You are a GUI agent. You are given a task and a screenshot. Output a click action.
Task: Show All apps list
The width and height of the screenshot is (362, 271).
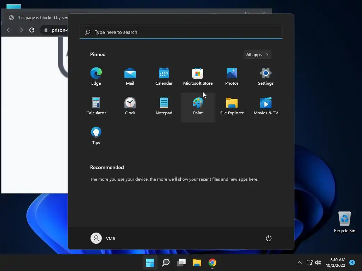[x=257, y=55]
